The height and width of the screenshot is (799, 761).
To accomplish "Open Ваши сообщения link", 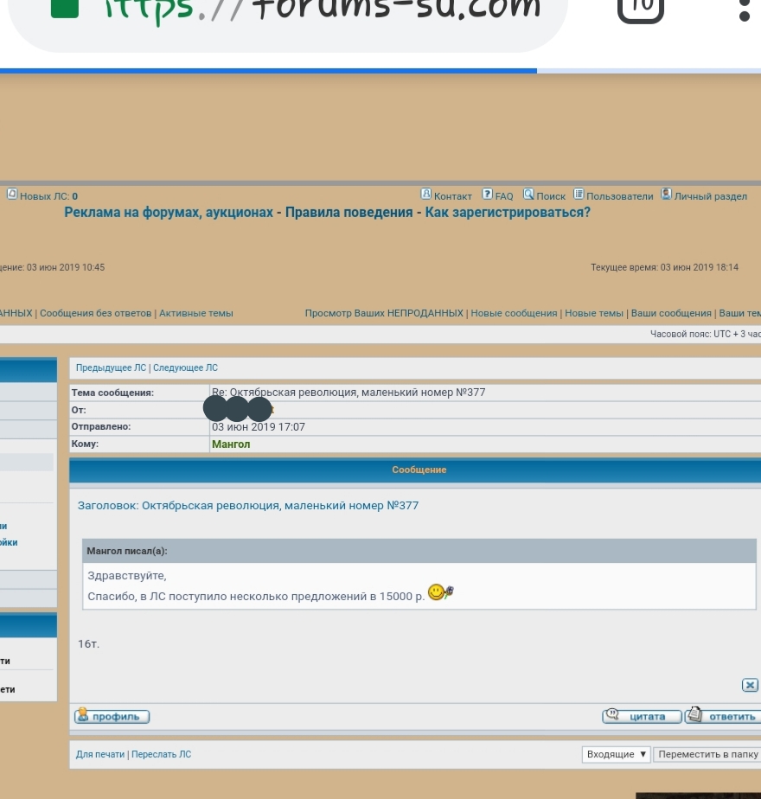I will point(671,313).
